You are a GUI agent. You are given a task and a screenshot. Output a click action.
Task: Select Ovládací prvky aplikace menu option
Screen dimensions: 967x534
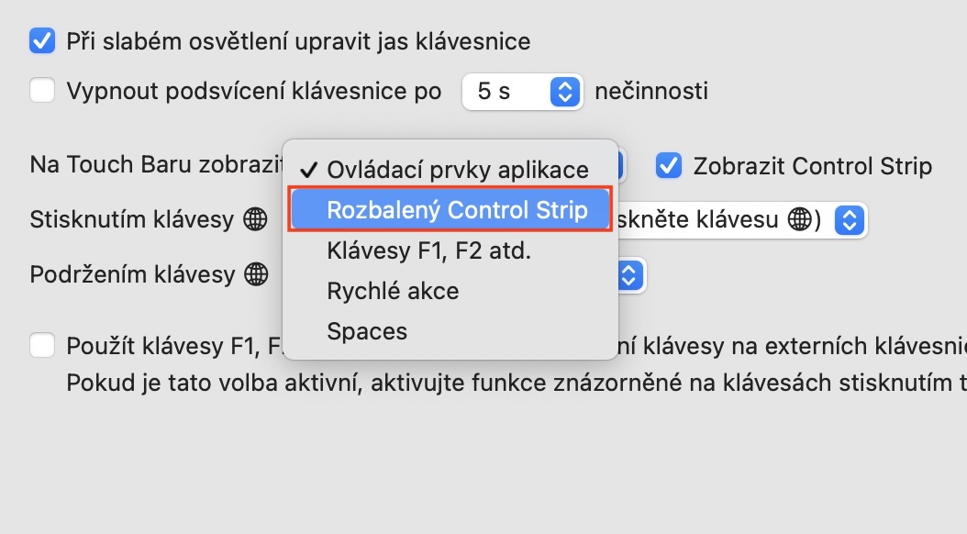(x=457, y=170)
